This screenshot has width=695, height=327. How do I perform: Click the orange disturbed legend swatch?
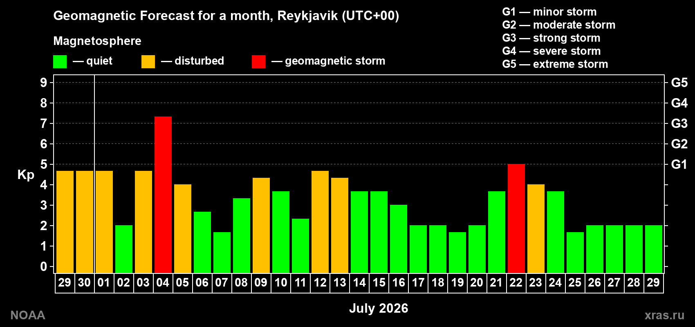148,62
